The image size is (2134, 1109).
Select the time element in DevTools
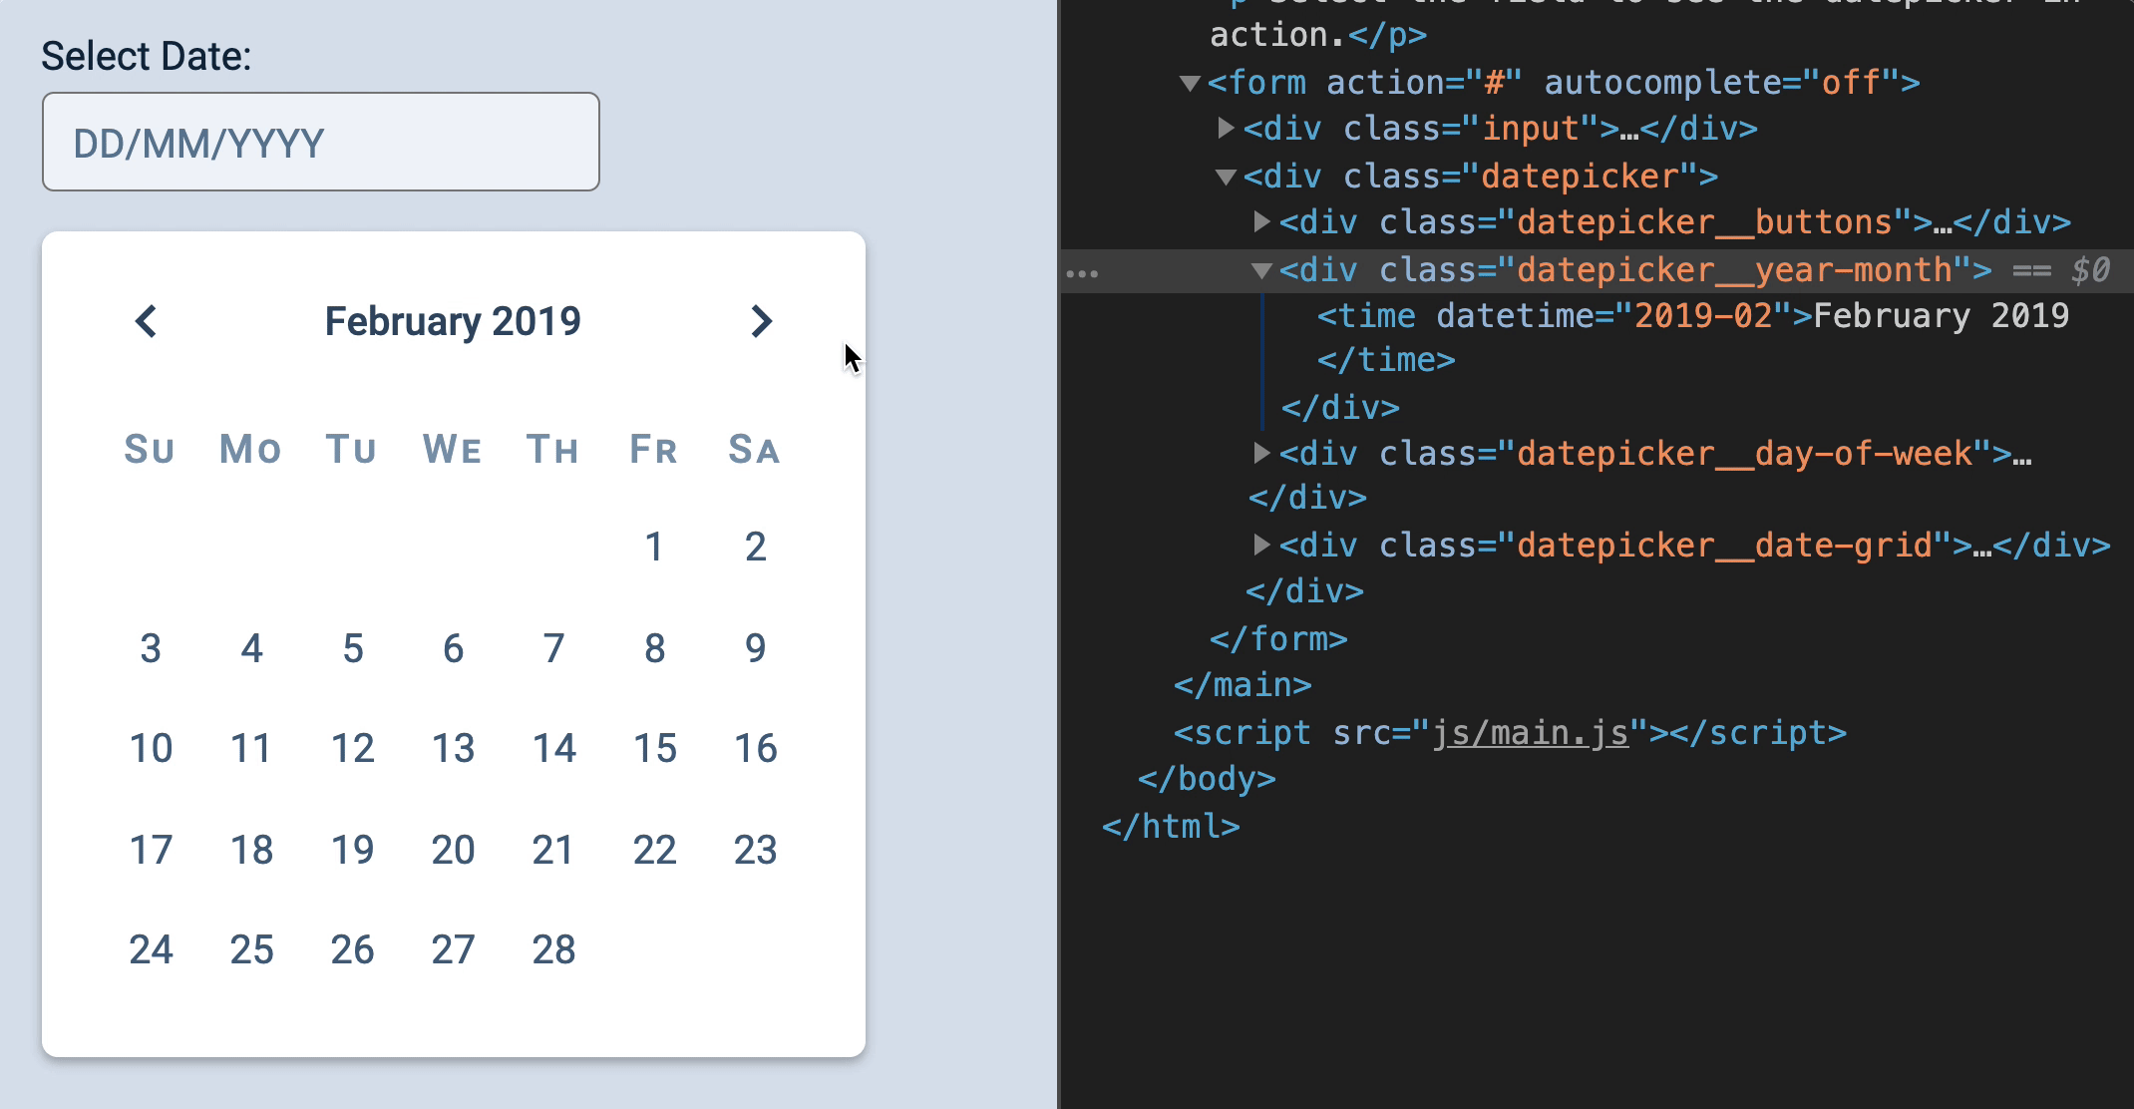[1366, 315]
